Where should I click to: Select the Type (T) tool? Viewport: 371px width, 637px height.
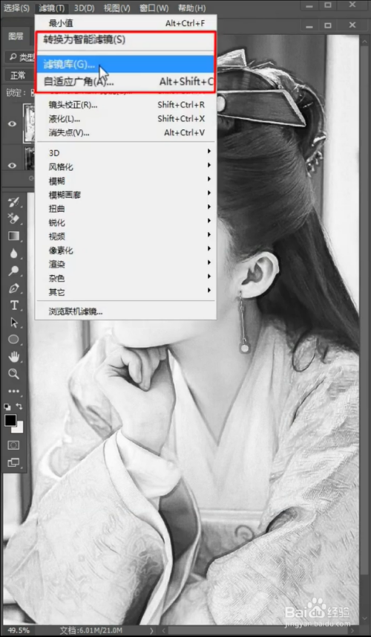14,305
